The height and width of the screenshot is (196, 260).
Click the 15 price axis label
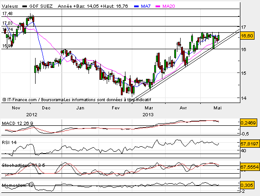(x=244, y=73)
